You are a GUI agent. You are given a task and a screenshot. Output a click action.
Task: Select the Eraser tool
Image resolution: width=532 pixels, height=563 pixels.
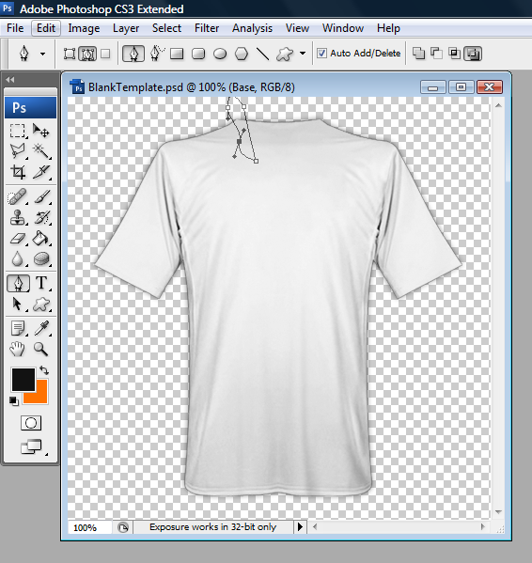tap(17, 239)
